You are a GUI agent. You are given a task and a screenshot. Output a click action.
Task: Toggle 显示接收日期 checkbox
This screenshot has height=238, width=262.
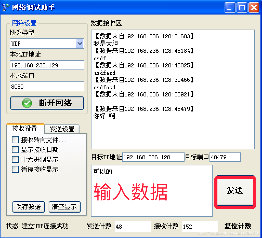coord(15,150)
